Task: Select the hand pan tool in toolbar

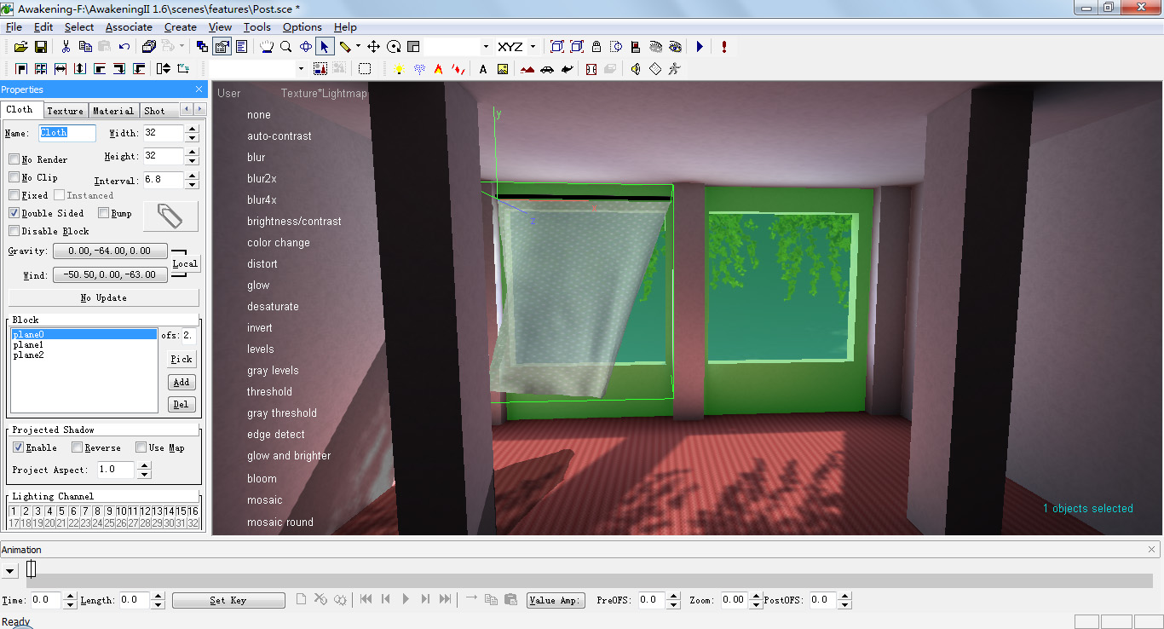Action: (x=266, y=46)
